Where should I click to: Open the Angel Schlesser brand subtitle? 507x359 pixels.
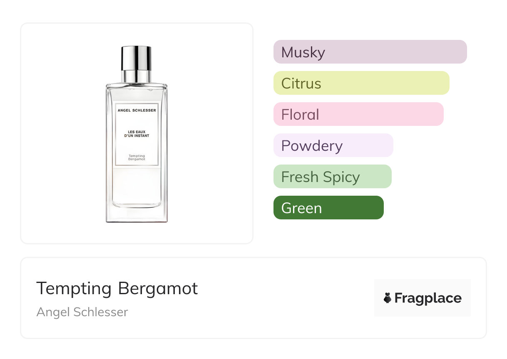pyautogui.click(x=82, y=312)
